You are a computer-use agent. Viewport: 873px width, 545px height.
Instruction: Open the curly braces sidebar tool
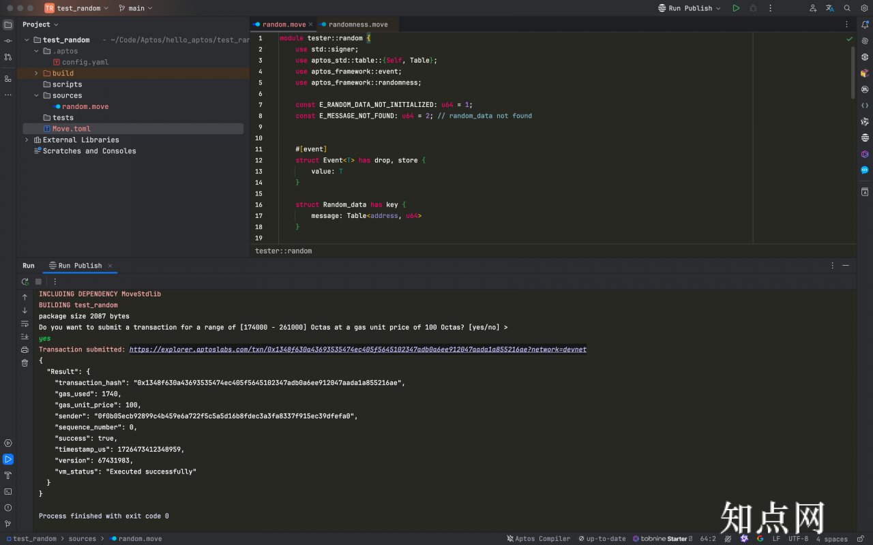pyautogui.click(x=865, y=106)
